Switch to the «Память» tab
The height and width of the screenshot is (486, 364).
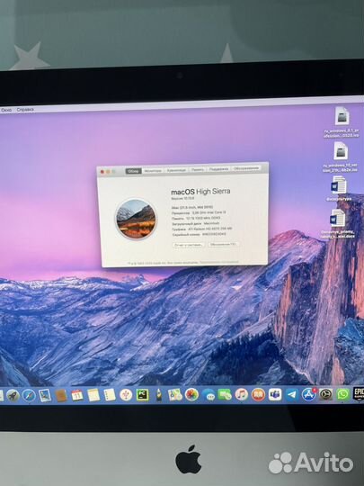tap(198, 169)
